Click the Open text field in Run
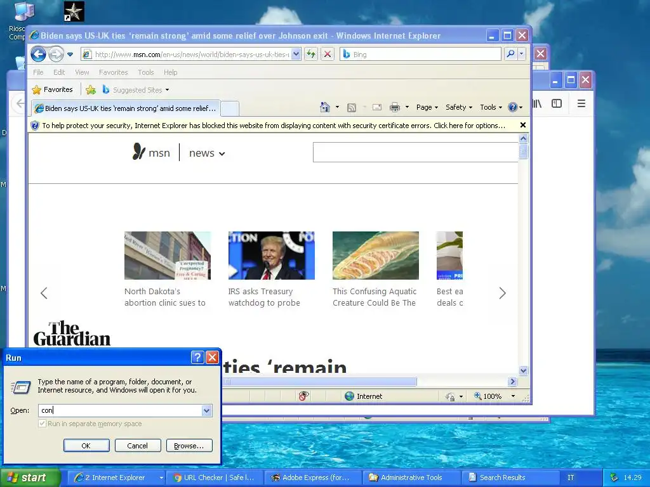650x487 pixels. coord(120,410)
